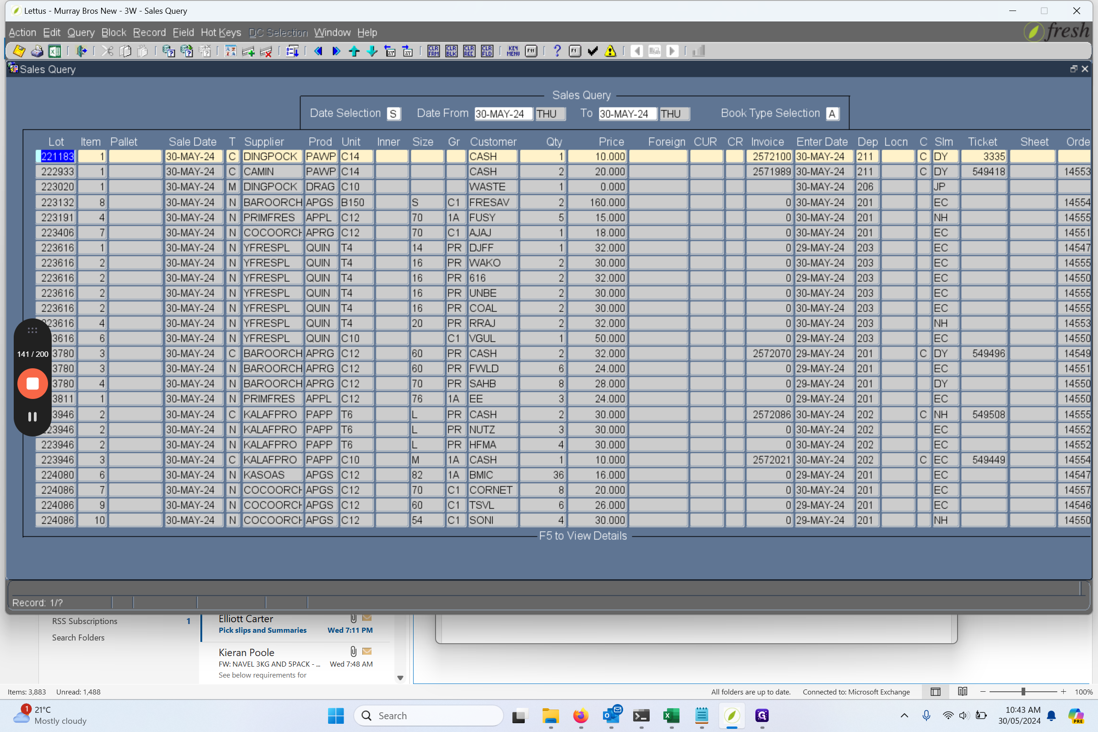Click the Cut scissors toolbar icon

(108, 51)
